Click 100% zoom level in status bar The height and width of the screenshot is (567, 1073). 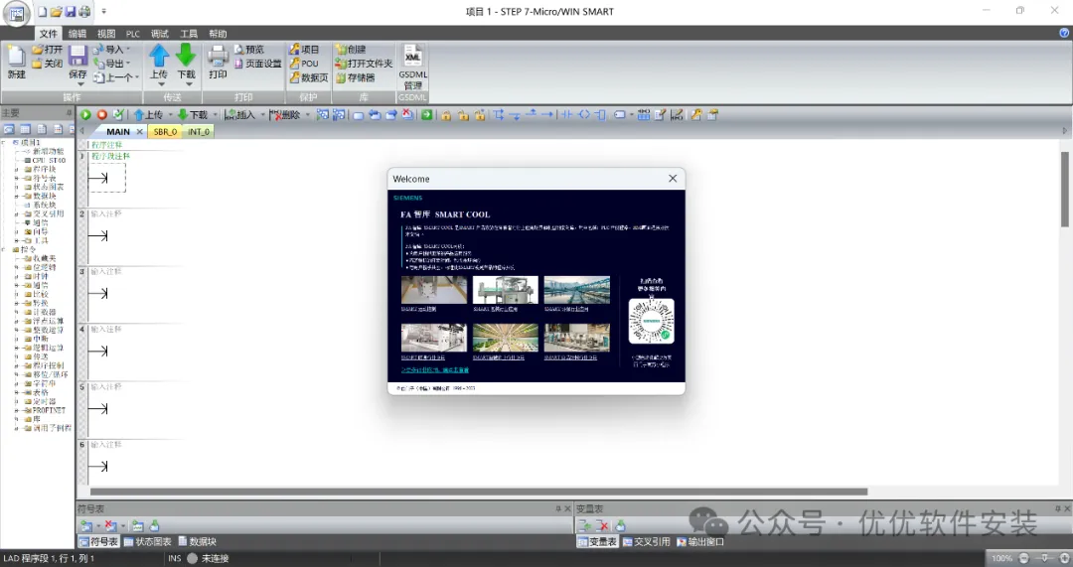click(1001, 558)
